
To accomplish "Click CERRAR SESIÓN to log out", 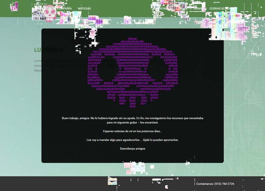I will [220, 9].
